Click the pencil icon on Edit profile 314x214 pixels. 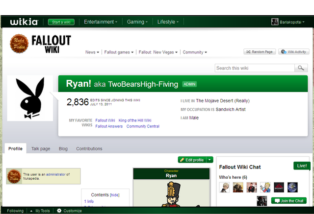click(182, 160)
